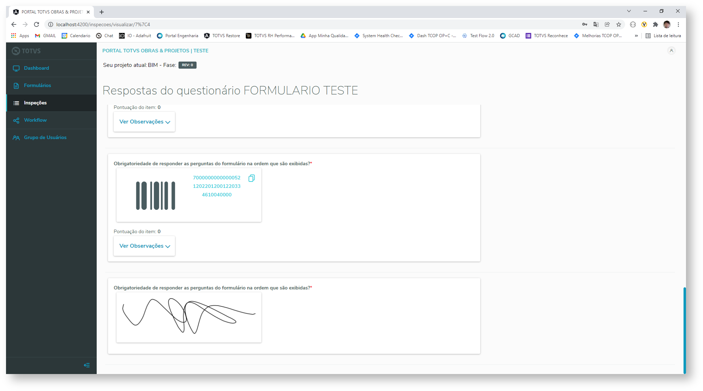703x391 pixels.
Task: Reload the page with refresh icon
Action: (36, 24)
